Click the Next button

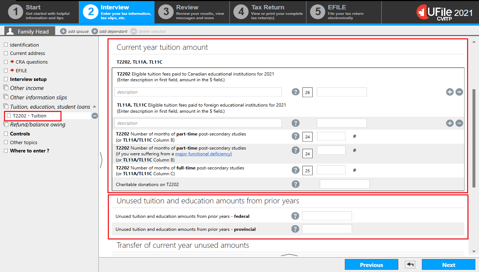click(449, 265)
